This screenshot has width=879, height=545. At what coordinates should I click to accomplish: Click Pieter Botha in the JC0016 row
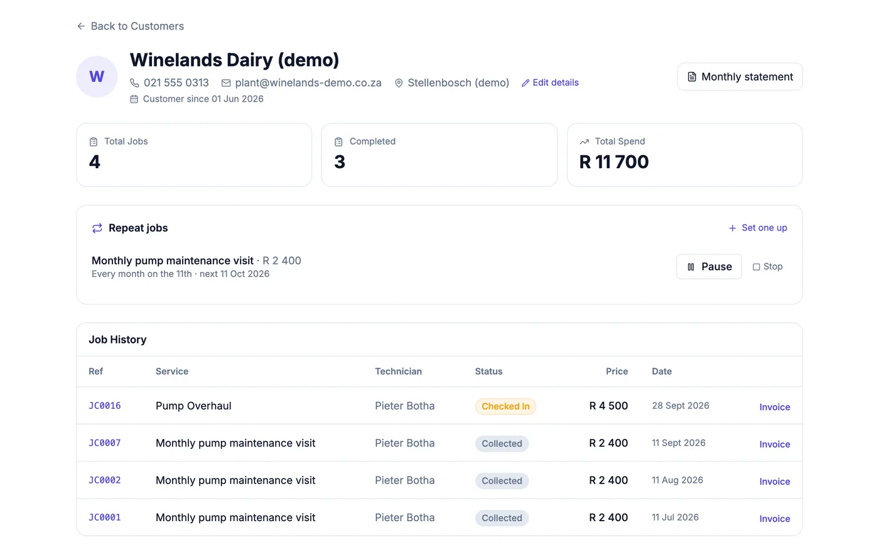point(404,406)
